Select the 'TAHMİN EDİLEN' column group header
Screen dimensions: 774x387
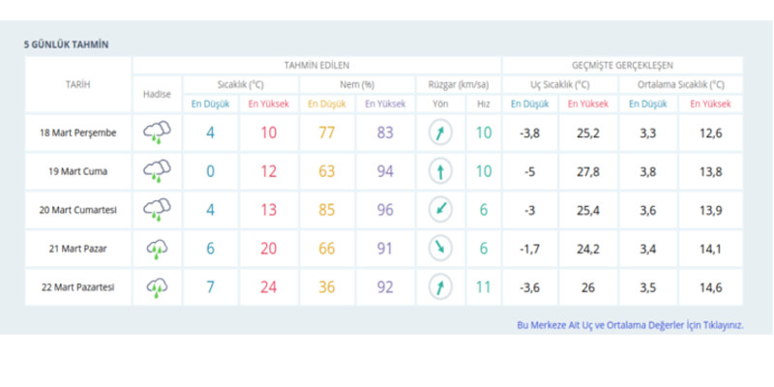tap(316, 64)
